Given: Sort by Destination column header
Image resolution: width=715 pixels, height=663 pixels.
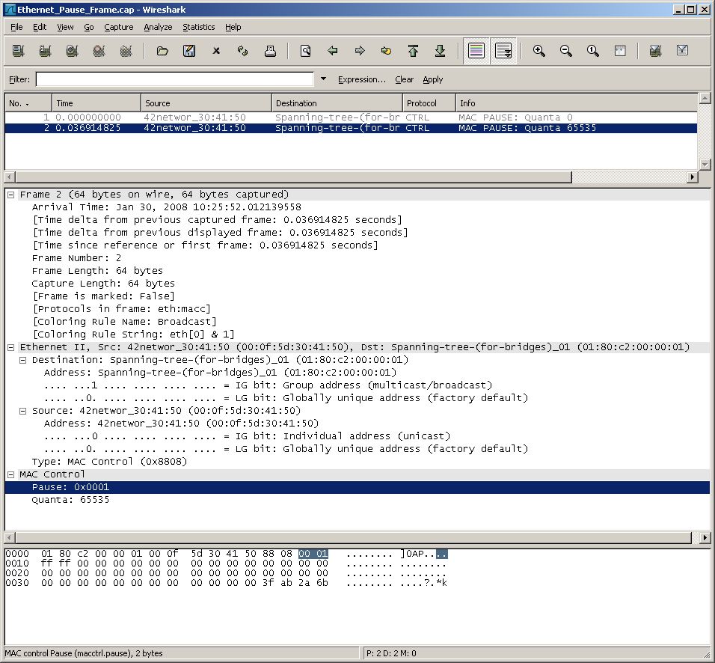Looking at the screenshot, I should [x=337, y=103].
